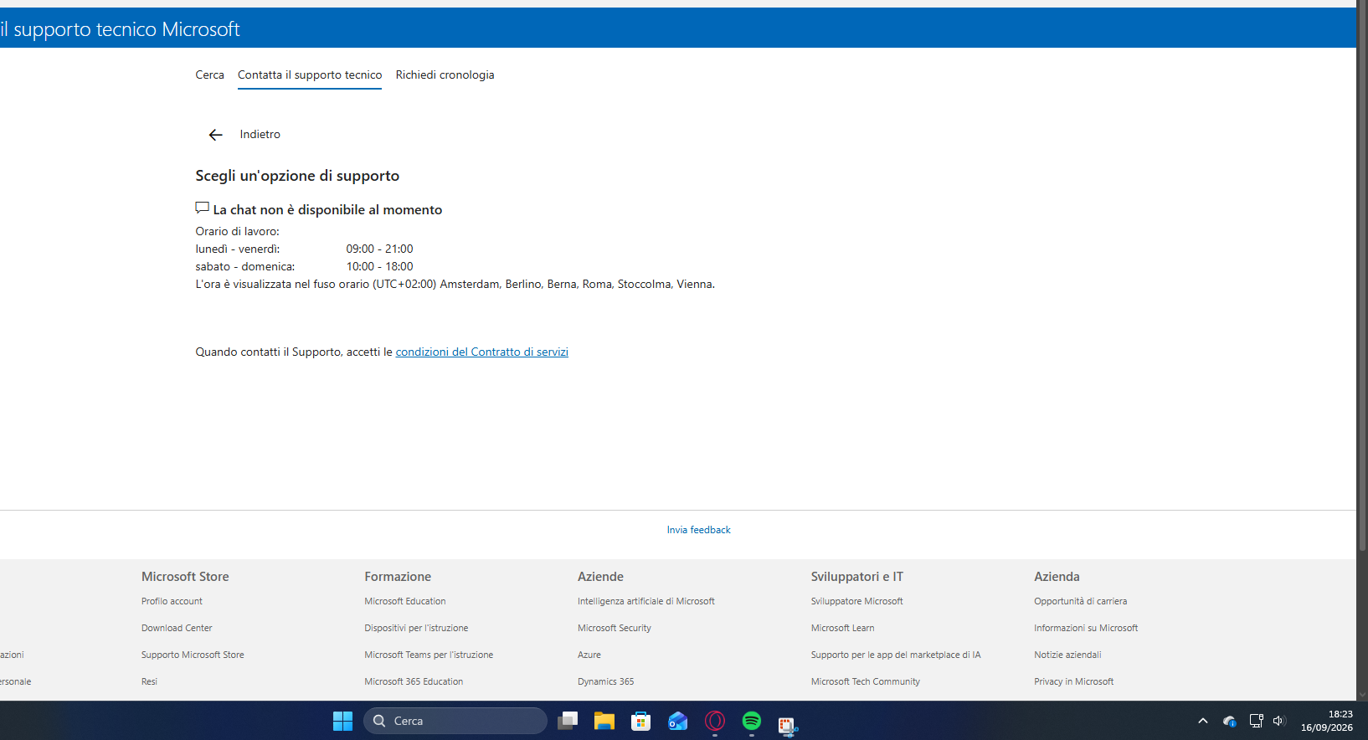Open Microsoft Education link

click(405, 601)
